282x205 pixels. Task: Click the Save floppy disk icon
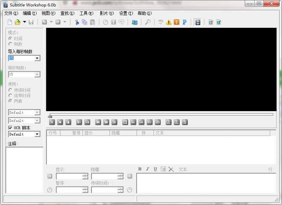point(31,22)
